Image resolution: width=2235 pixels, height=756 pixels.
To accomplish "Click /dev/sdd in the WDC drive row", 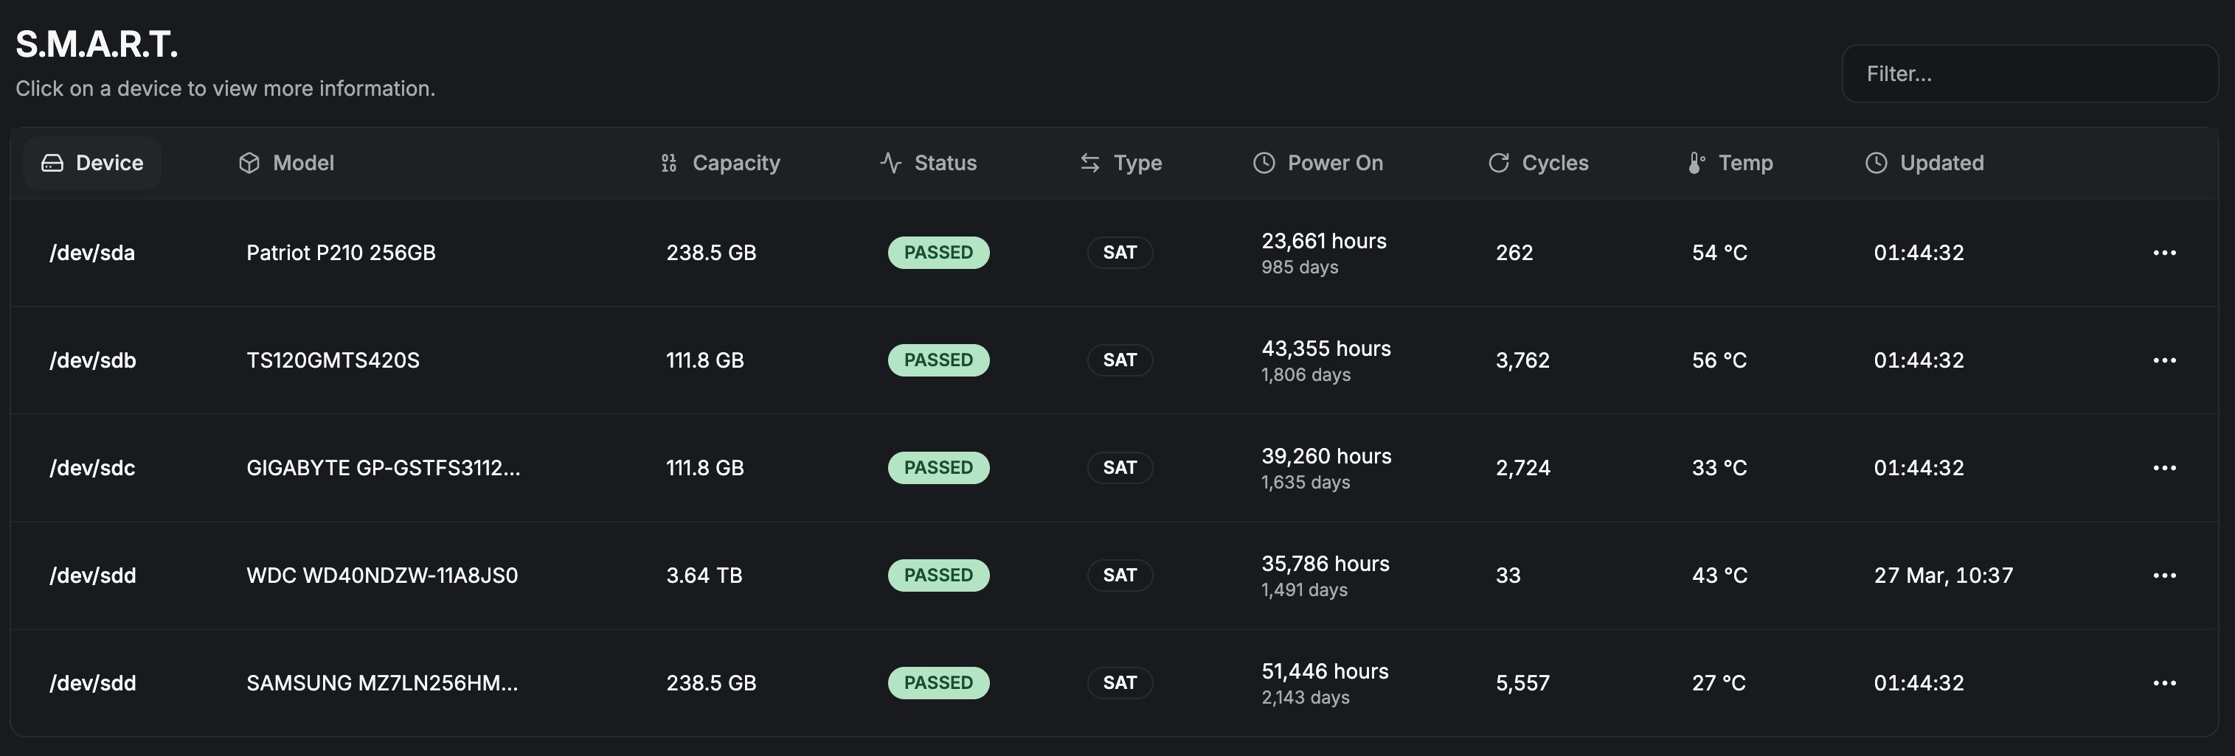I will coord(93,575).
